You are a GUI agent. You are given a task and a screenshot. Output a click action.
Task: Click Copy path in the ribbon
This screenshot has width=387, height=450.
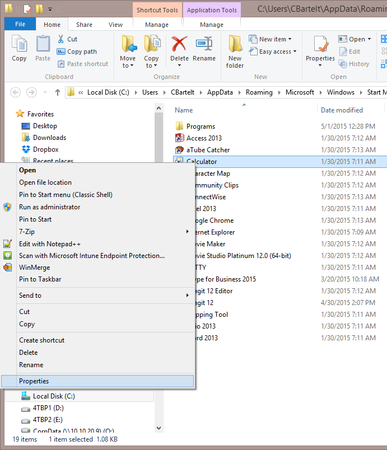[x=77, y=51]
